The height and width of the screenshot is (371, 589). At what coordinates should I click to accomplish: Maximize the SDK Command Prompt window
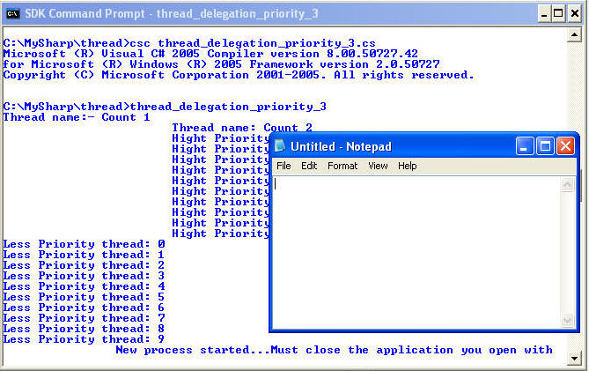[x=557, y=13]
